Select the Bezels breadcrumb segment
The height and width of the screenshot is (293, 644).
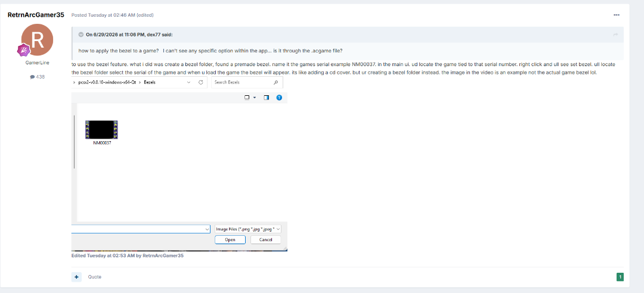(149, 83)
